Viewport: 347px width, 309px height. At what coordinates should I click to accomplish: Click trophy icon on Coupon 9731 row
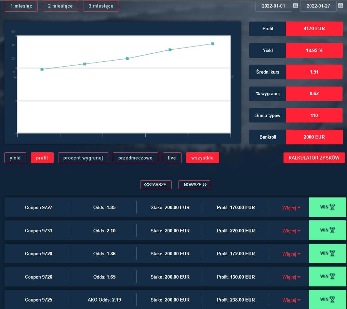click(x=332, y=230)
